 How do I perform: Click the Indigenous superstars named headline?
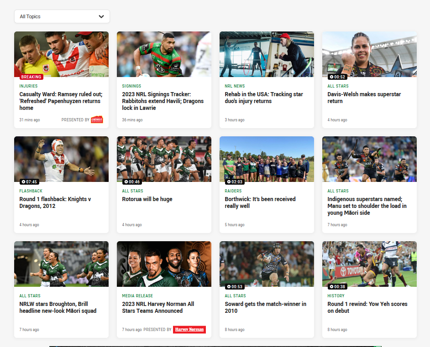click(x=367, y=206)
